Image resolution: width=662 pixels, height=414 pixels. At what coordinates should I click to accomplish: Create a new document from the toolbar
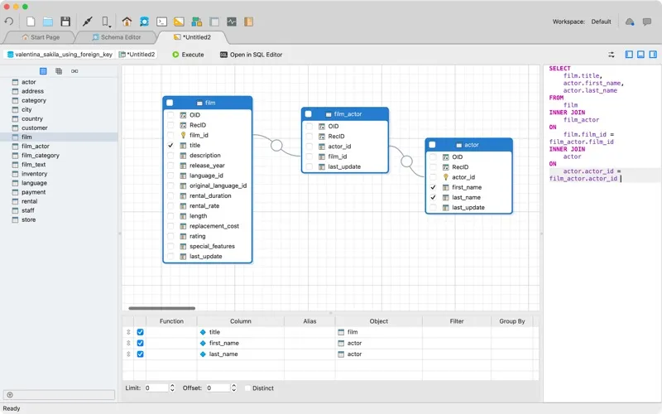click(31, 22)
